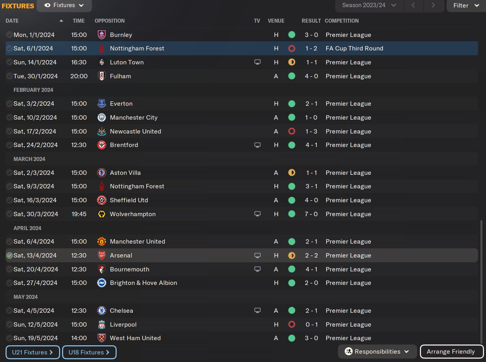This screenshot has width=486, height=362.
Task: Click the TV icon on Luton Town row
Action: [x=258, y=62]
